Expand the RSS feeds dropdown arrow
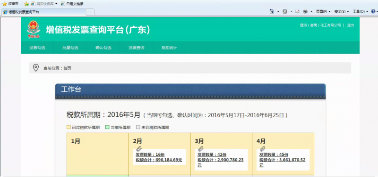The image size is (378, 177). (291, 11)
